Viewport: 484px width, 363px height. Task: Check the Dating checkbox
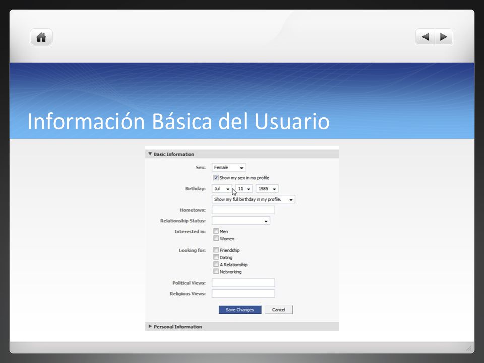coord(216,257)
